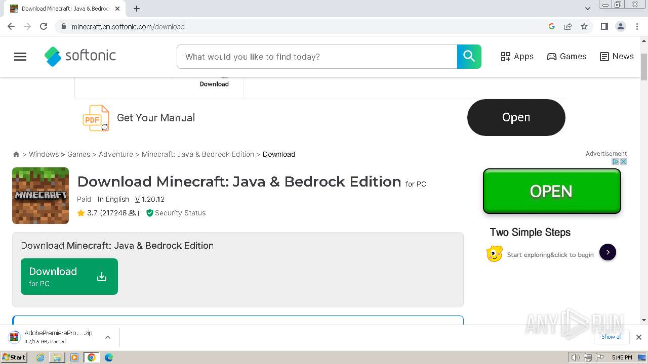
Task: Click the black Open ad button
Action: coord(516,117)
